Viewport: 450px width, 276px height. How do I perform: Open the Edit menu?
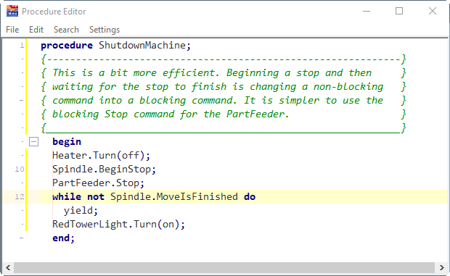point(36,30)
